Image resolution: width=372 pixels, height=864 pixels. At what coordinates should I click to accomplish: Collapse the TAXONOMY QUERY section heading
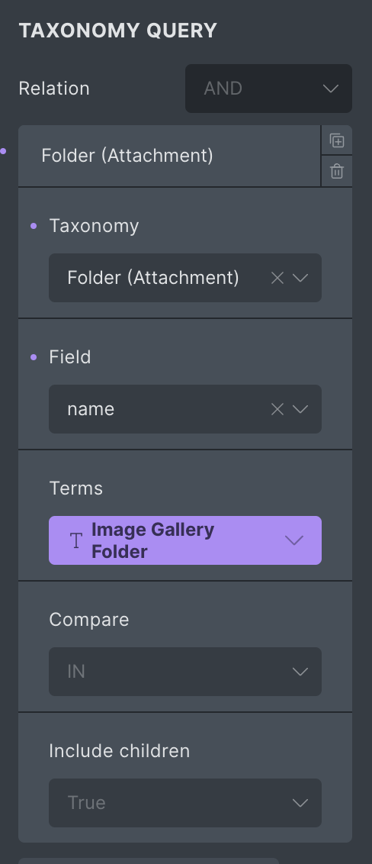(117, 31)
